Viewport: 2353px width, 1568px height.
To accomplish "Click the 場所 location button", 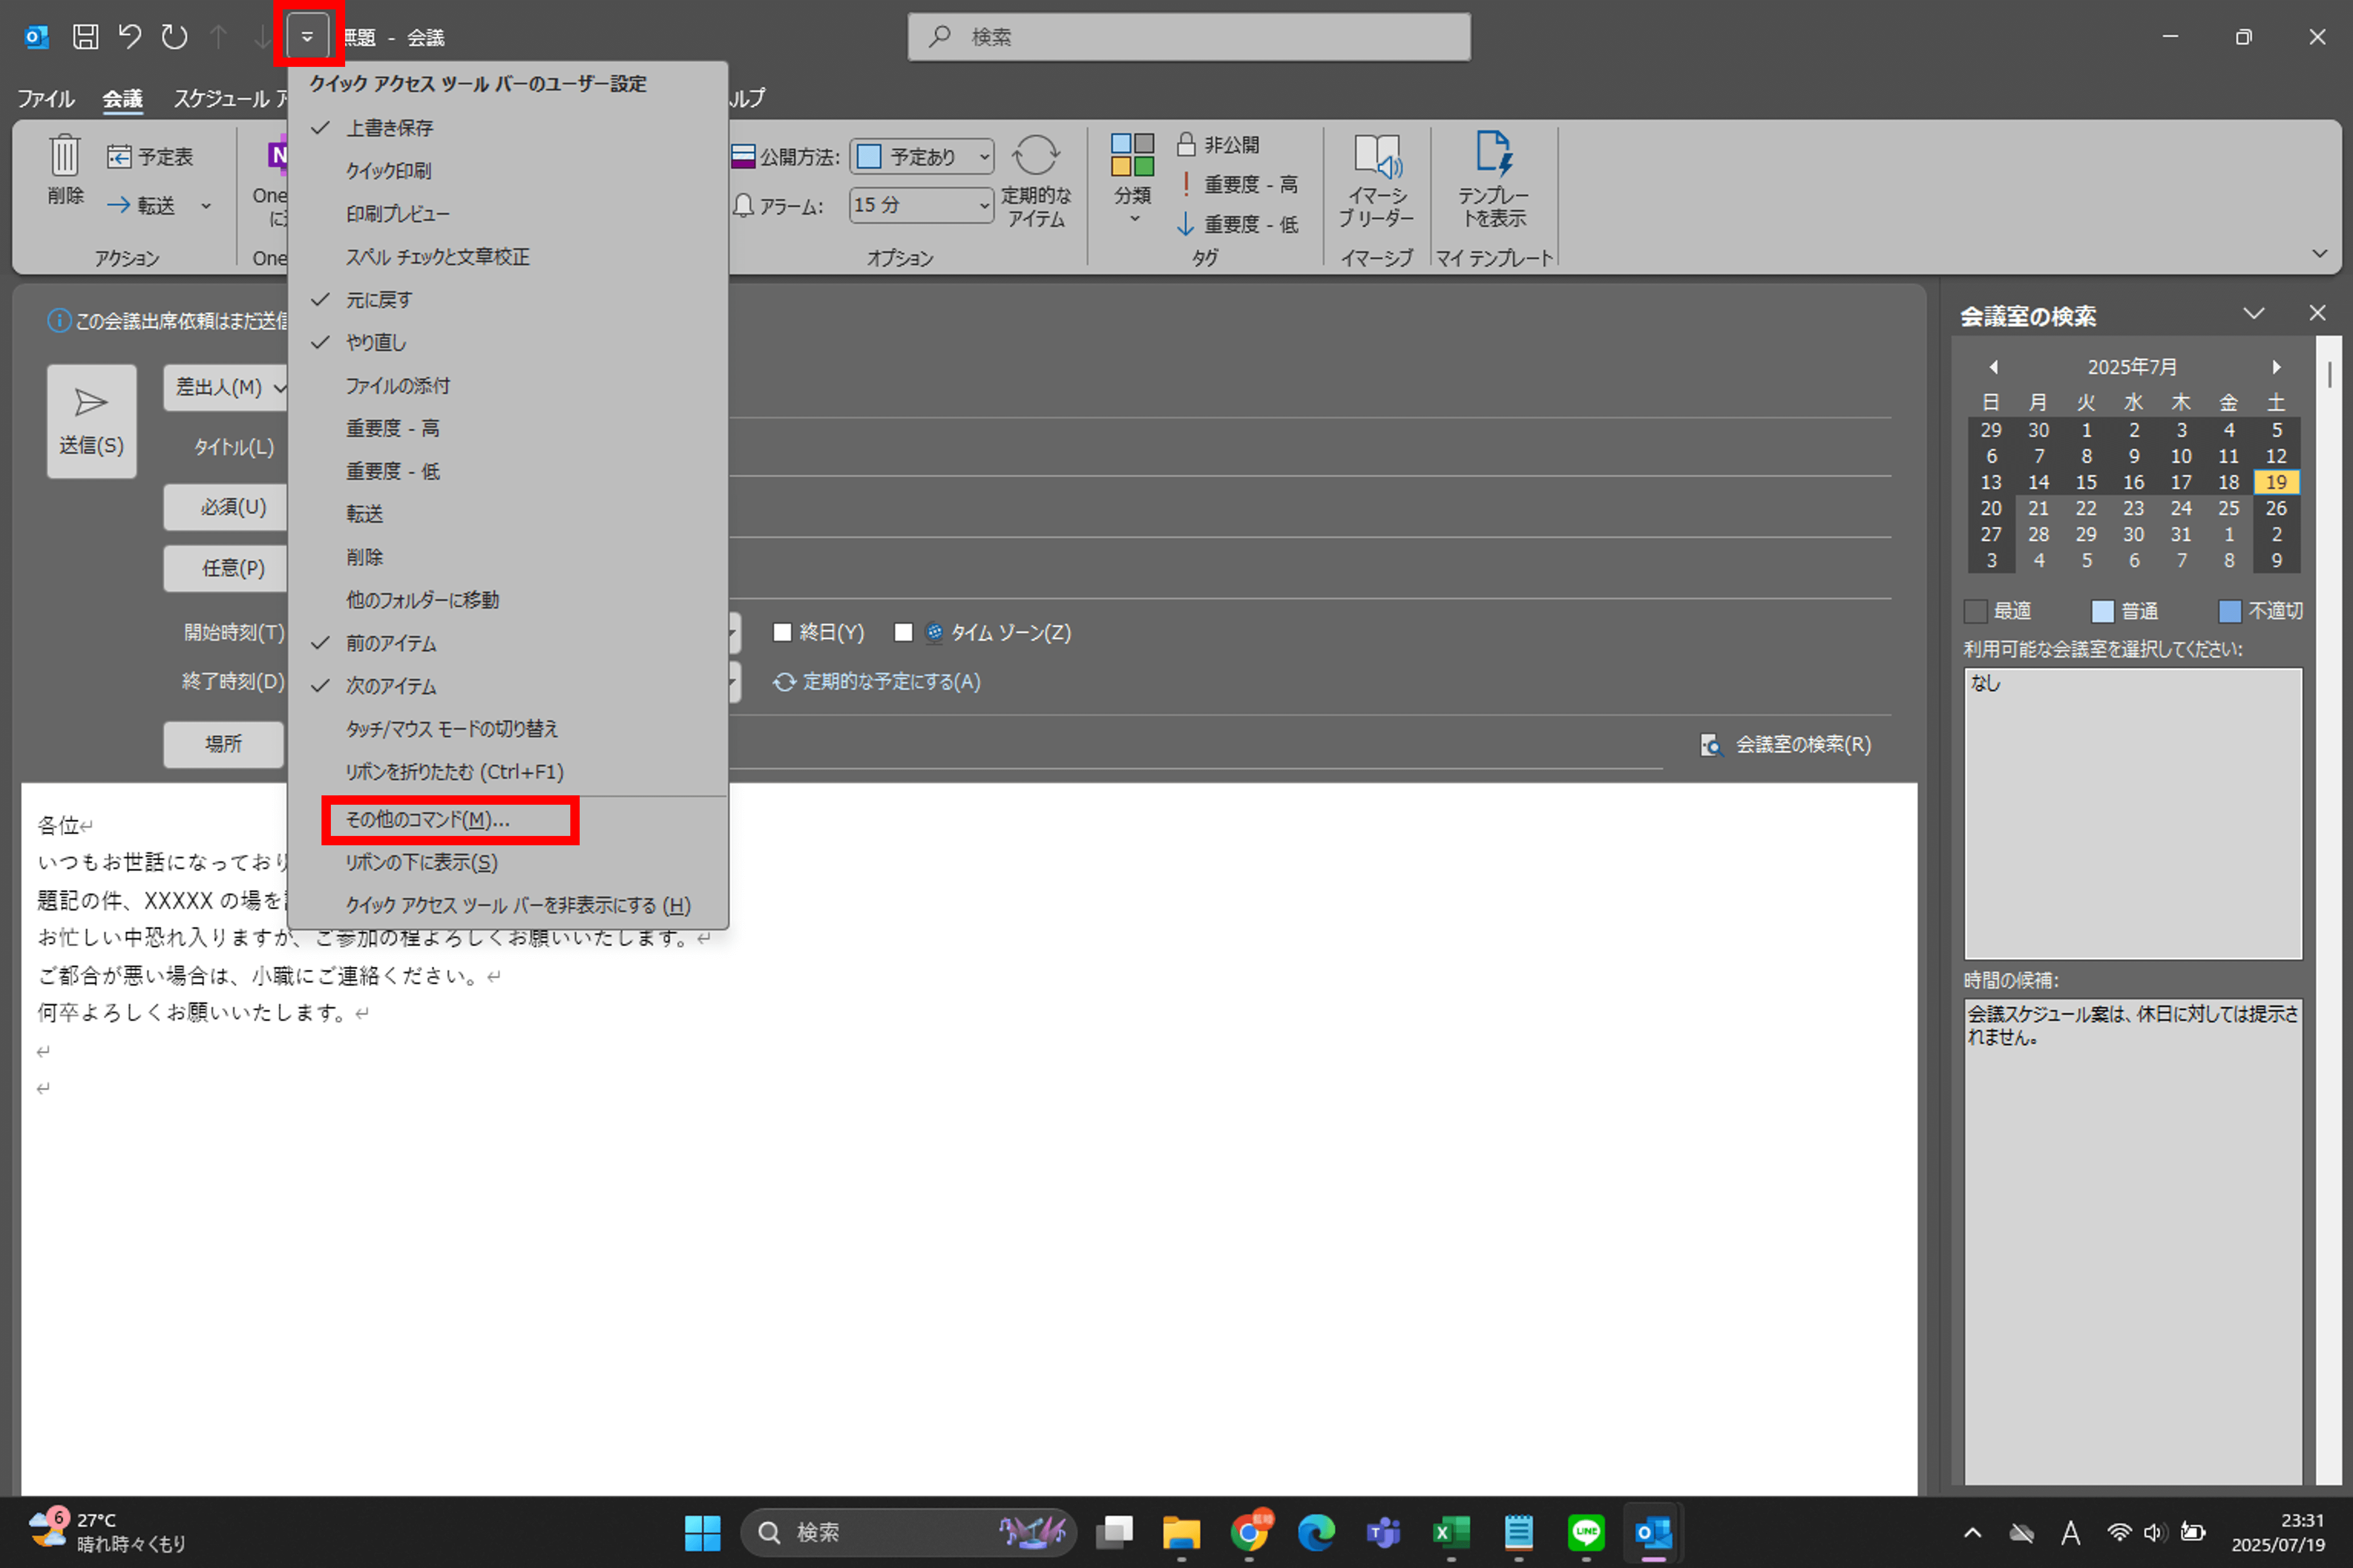I will (x=224, y=745).
